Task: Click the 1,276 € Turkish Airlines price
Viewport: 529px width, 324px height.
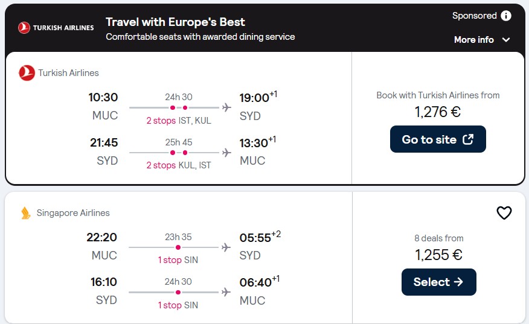Action: (438, 112)
